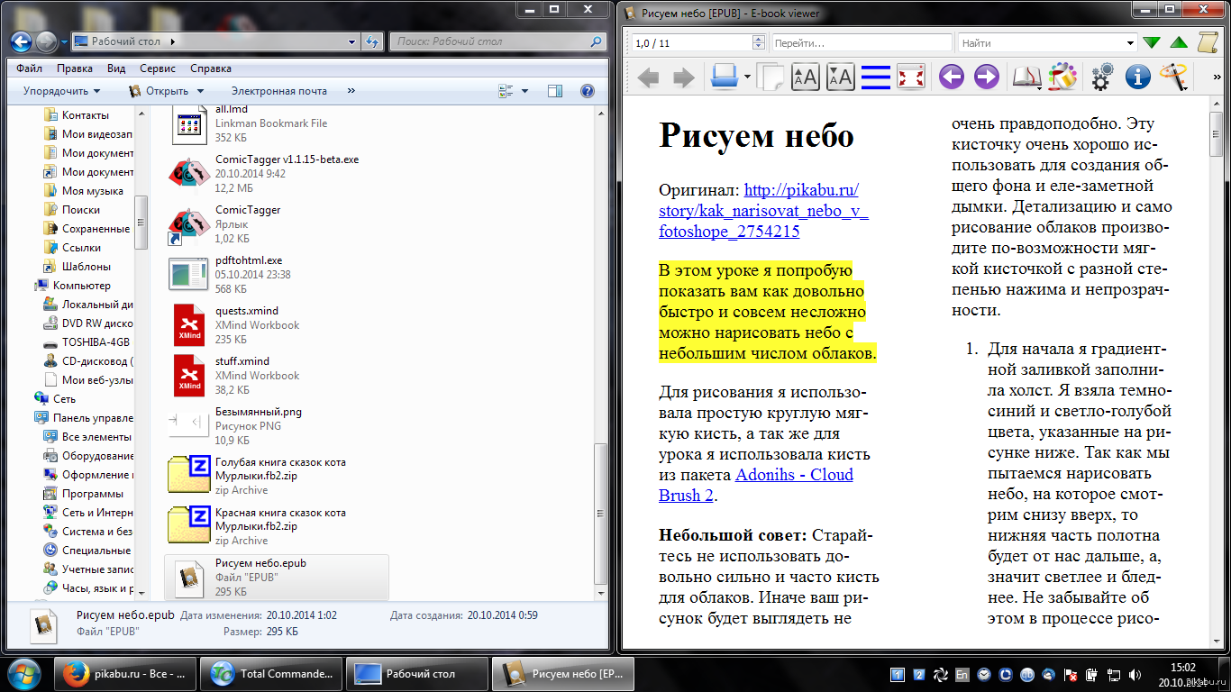Click the Explorer search box Поиск: Рабочий стол
This screenshot has height=692, width=1231.
pyautogui.click(x=498, y=41)
